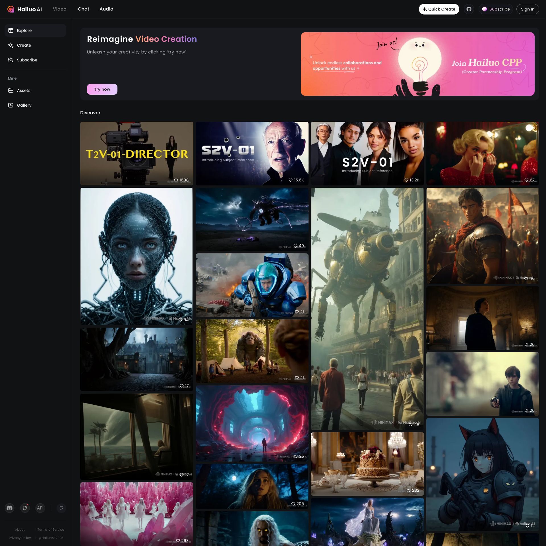The width and height of the screenshot is (546, 546).
Task: Switch to the Audio tab
Action: coord(106,9)
